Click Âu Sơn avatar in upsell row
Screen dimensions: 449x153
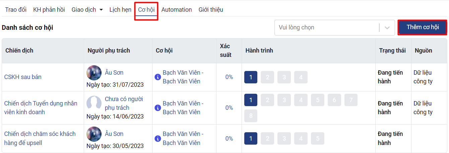tap(94, 134)
